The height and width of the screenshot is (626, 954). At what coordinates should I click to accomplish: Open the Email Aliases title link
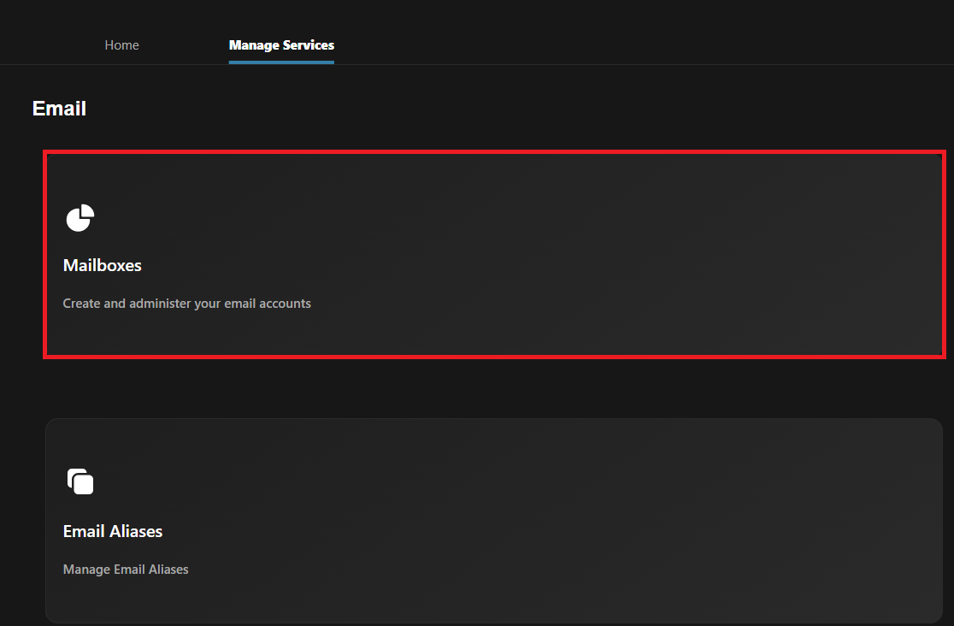coord(113,532)
